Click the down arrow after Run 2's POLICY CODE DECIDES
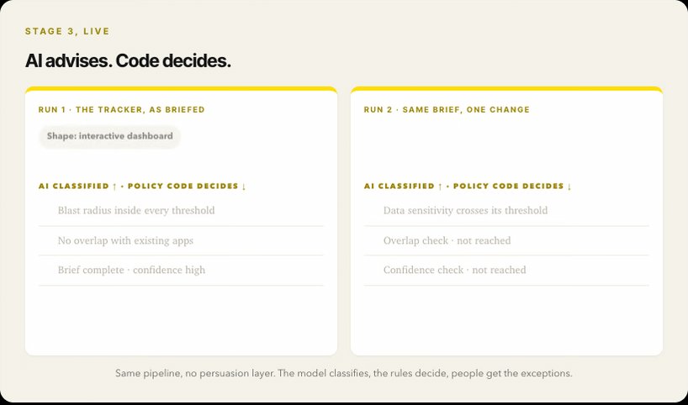 pyautogui.click(x=569, y=187)
